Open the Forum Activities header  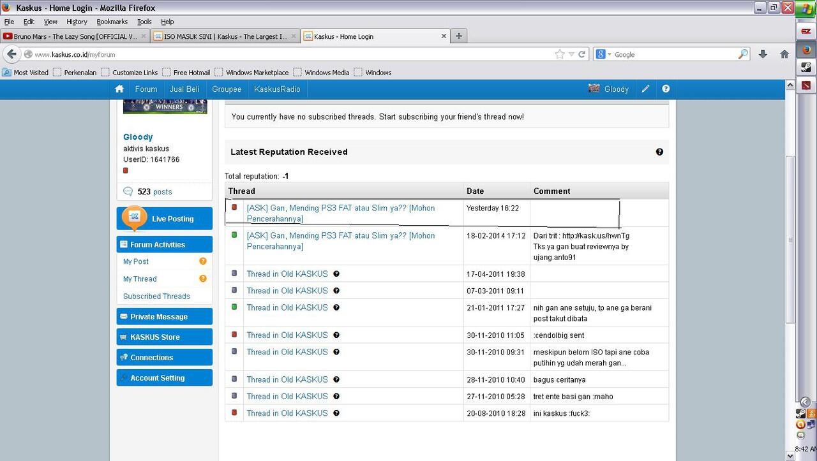[x=165, y=244]
